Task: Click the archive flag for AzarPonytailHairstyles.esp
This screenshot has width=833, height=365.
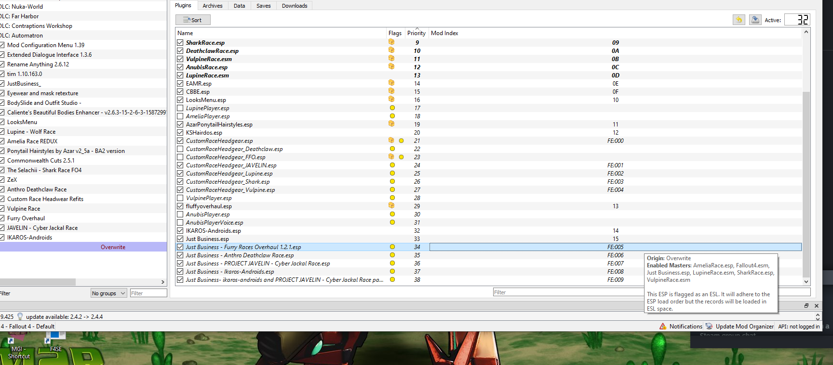Action: tap(391, 124)
